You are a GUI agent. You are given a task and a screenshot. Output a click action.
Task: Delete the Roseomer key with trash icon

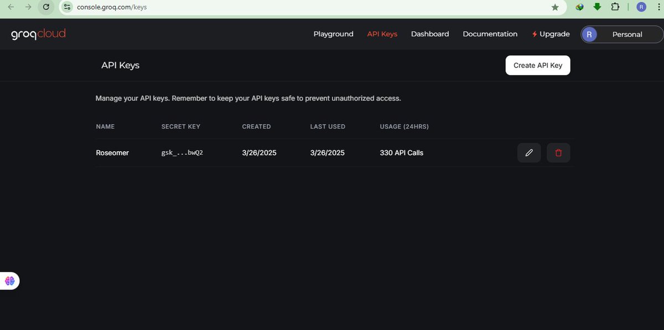[x=558, y=153]
